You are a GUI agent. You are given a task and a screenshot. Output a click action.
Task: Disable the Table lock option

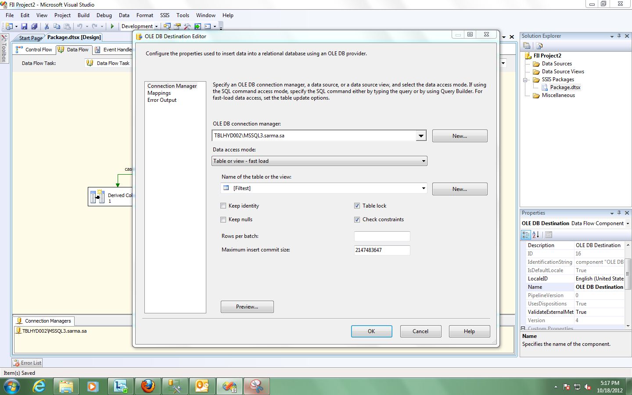pos(357,205)
